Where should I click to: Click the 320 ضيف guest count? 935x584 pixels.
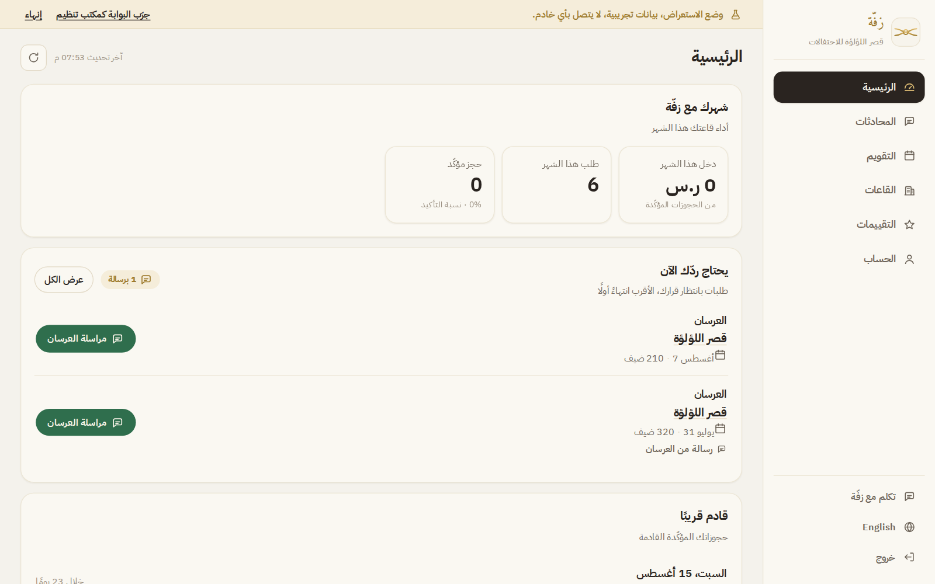[x=654, y=432]
